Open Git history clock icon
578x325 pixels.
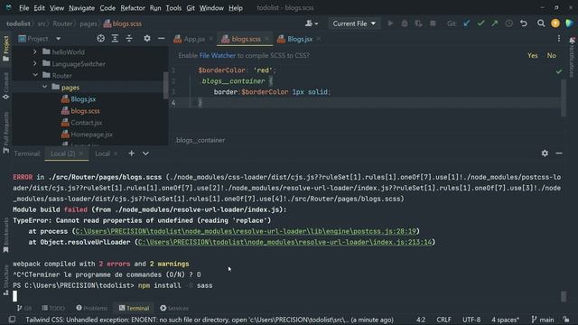pos(509,23)
